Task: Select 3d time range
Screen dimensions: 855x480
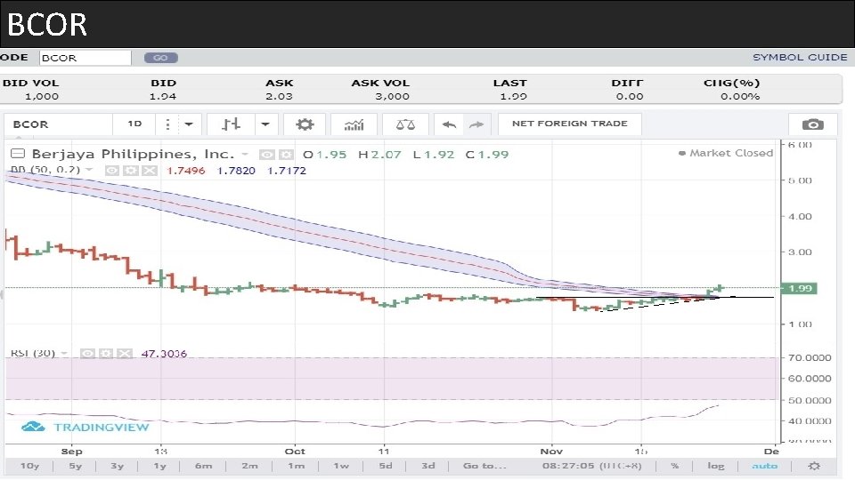Action: tap(428, 466)
